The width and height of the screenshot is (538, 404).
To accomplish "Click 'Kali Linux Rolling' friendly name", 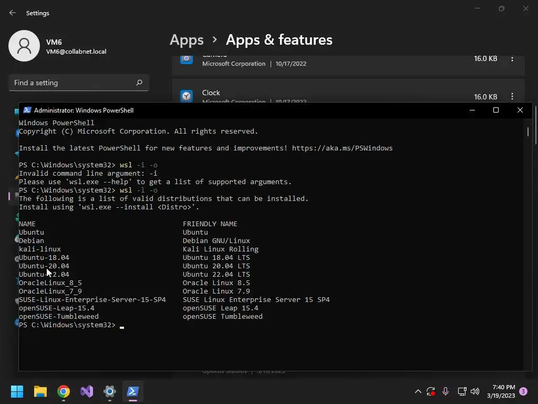I will click(x=221, y=249).
